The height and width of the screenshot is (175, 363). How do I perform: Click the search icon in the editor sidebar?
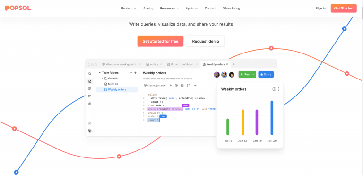pyautogui.click(x=90, y=74)
